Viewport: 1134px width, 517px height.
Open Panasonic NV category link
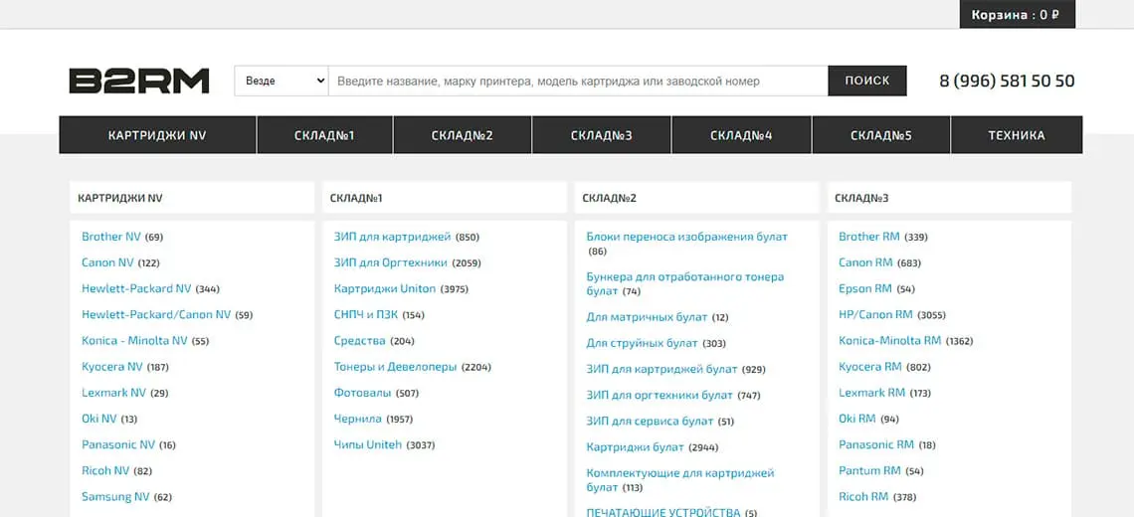(118, 444)
